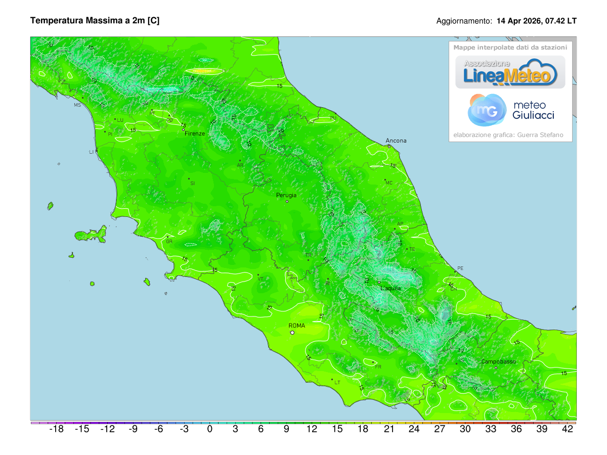607x455 pixels.
Task: Select the ROMA city marker dot
Action: pyautogui.click(x=292, y=333)
